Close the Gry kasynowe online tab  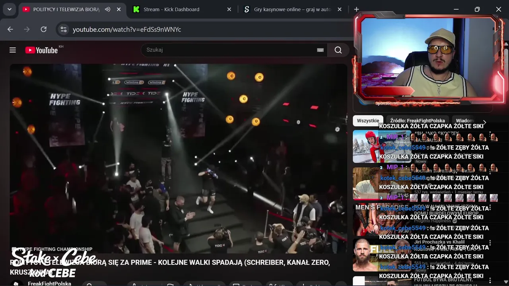[340, 9]
